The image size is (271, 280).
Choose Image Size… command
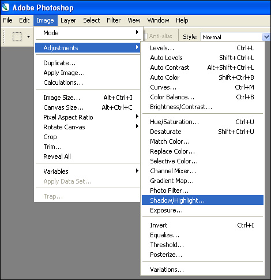pos(88,98)
